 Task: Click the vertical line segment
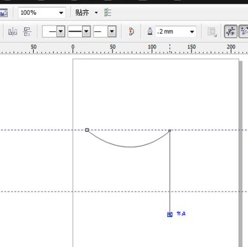[170, 172]
